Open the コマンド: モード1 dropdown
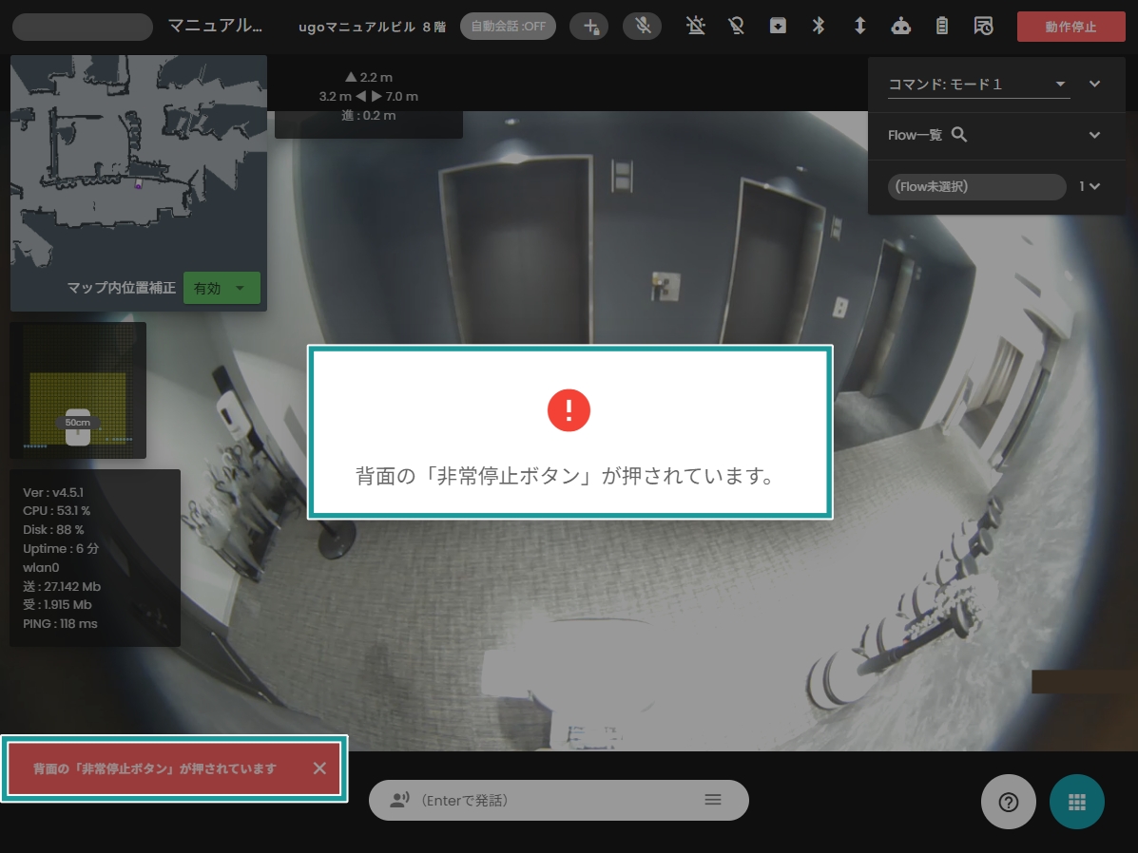 coord(978,85)
